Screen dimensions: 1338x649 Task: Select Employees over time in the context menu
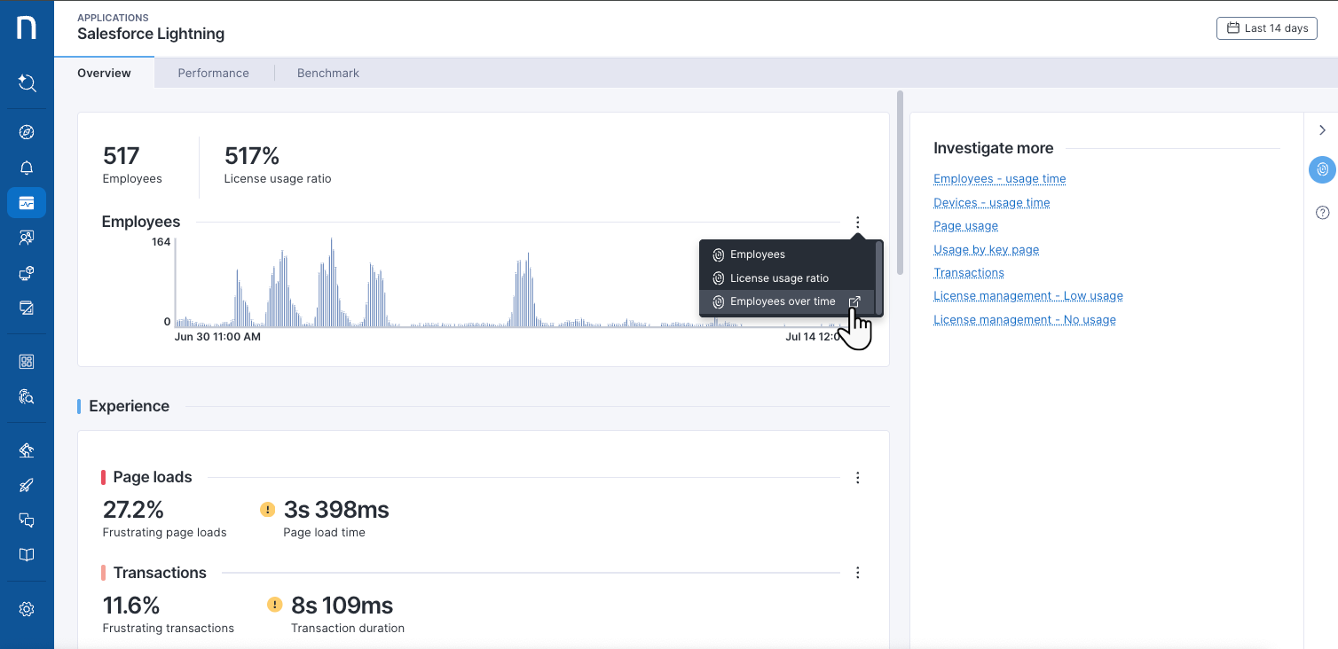pos(782,301)
